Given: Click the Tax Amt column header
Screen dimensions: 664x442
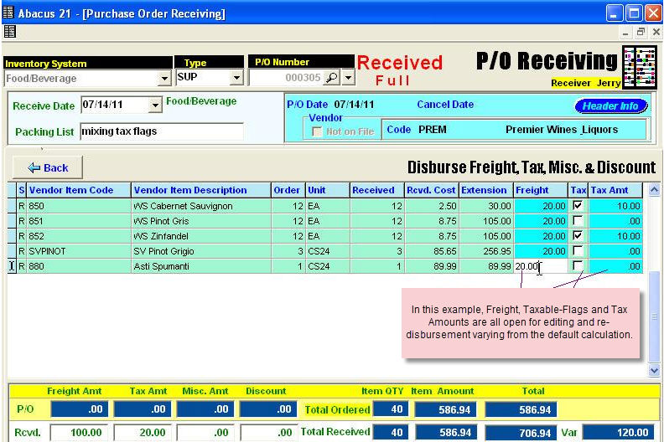Looking at the screenshot, I should (615, 190).
